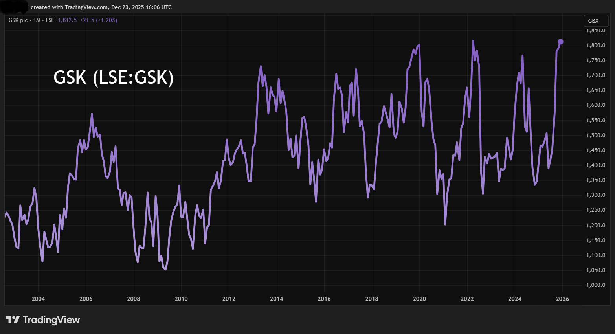Click the 1,850.0 level on price scale
The height and width of the screenshot is (334, 615).
(x=596, y=30)
